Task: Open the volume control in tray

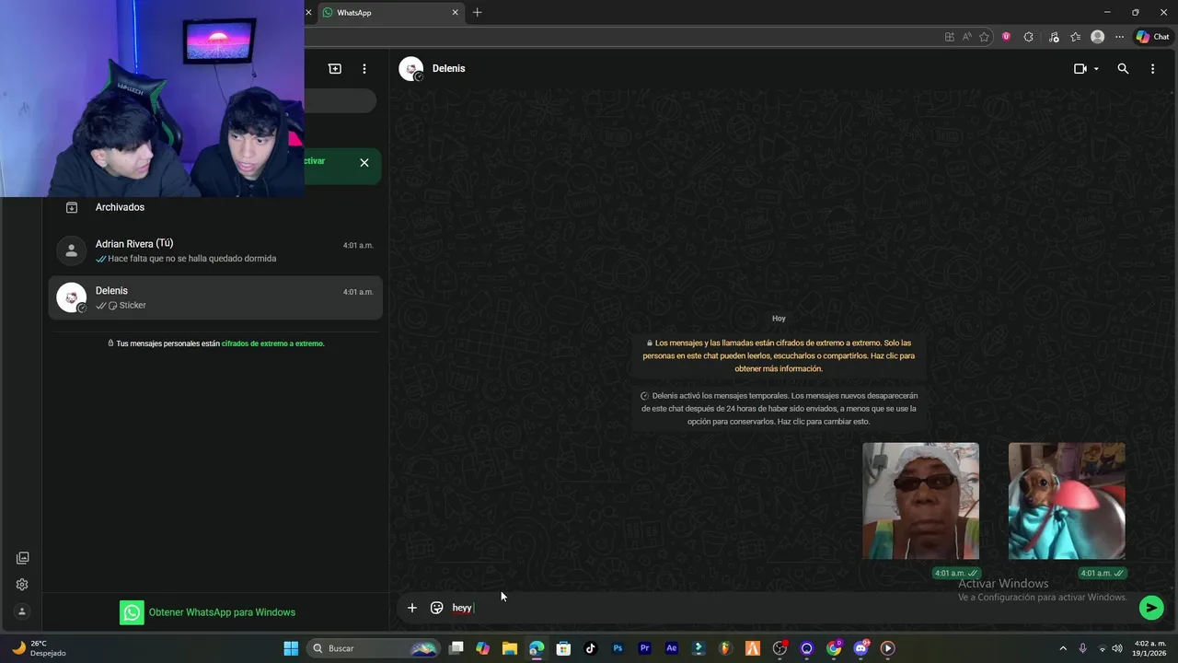Action: click(1117, 648)
